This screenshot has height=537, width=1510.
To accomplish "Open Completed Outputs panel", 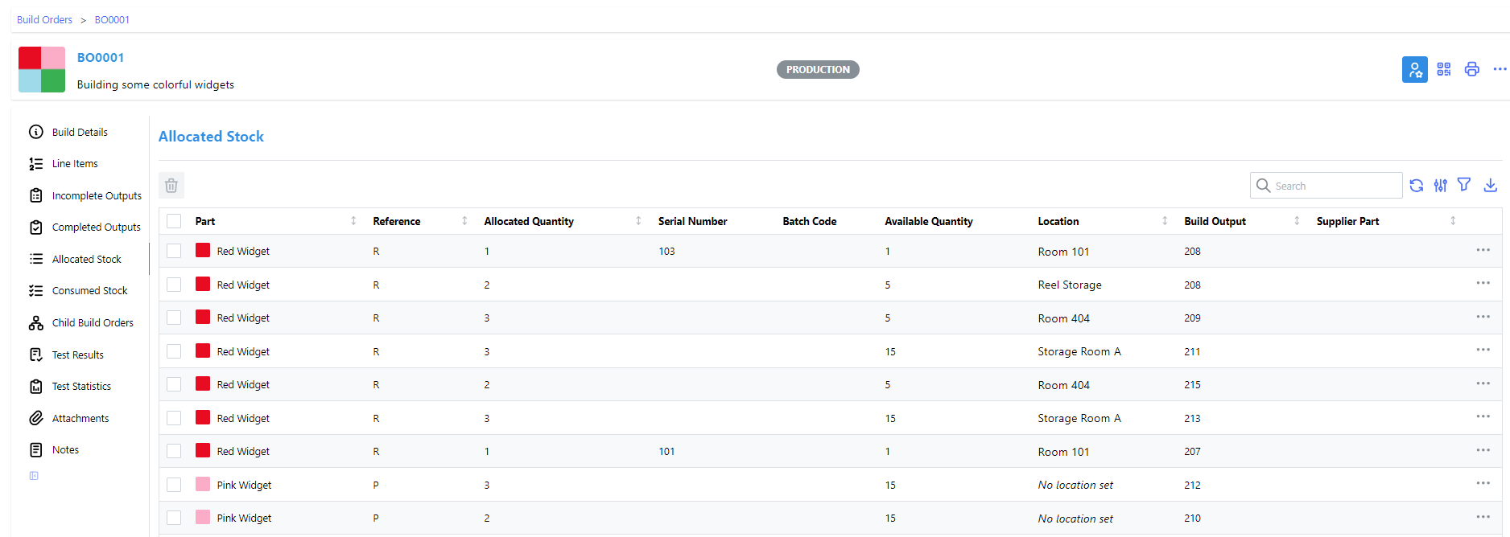I will [x=96, y=228].
